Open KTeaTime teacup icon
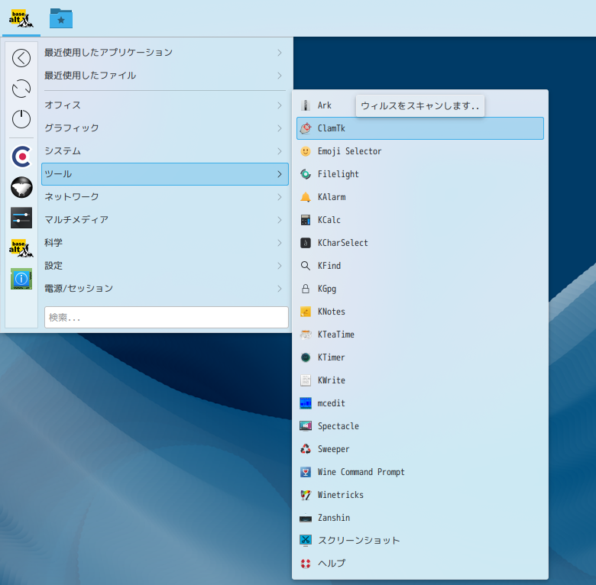 pyautogui.click(x=306, y=335)
